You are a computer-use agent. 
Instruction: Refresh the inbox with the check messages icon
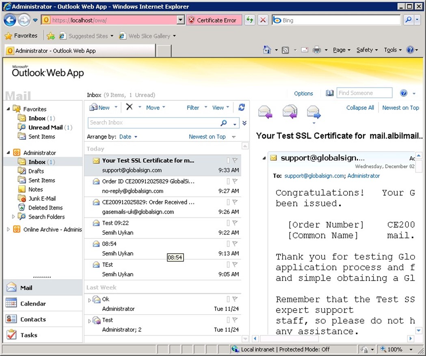coord(242,107)
